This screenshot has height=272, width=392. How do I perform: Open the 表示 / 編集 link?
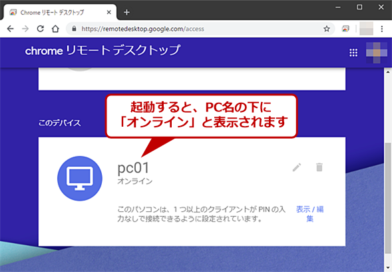pyautogui.click(x=309, y=214)
